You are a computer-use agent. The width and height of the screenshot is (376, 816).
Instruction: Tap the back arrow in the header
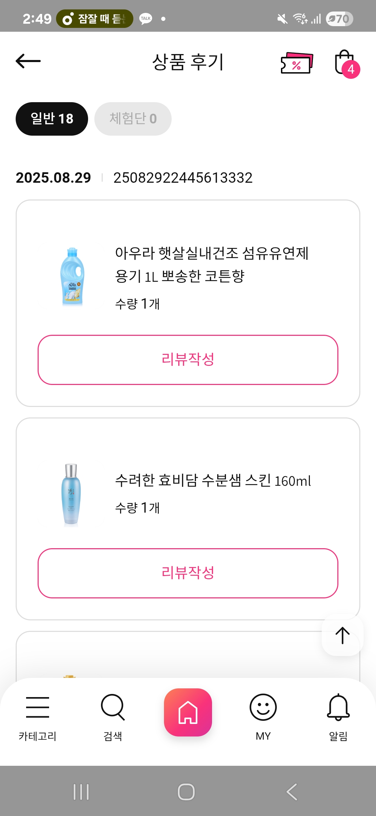pyautogui.click(x=29, y=61)
